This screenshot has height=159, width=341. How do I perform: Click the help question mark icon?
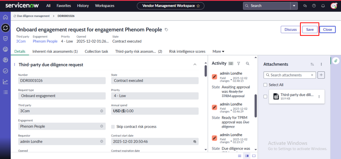point(314,6)
